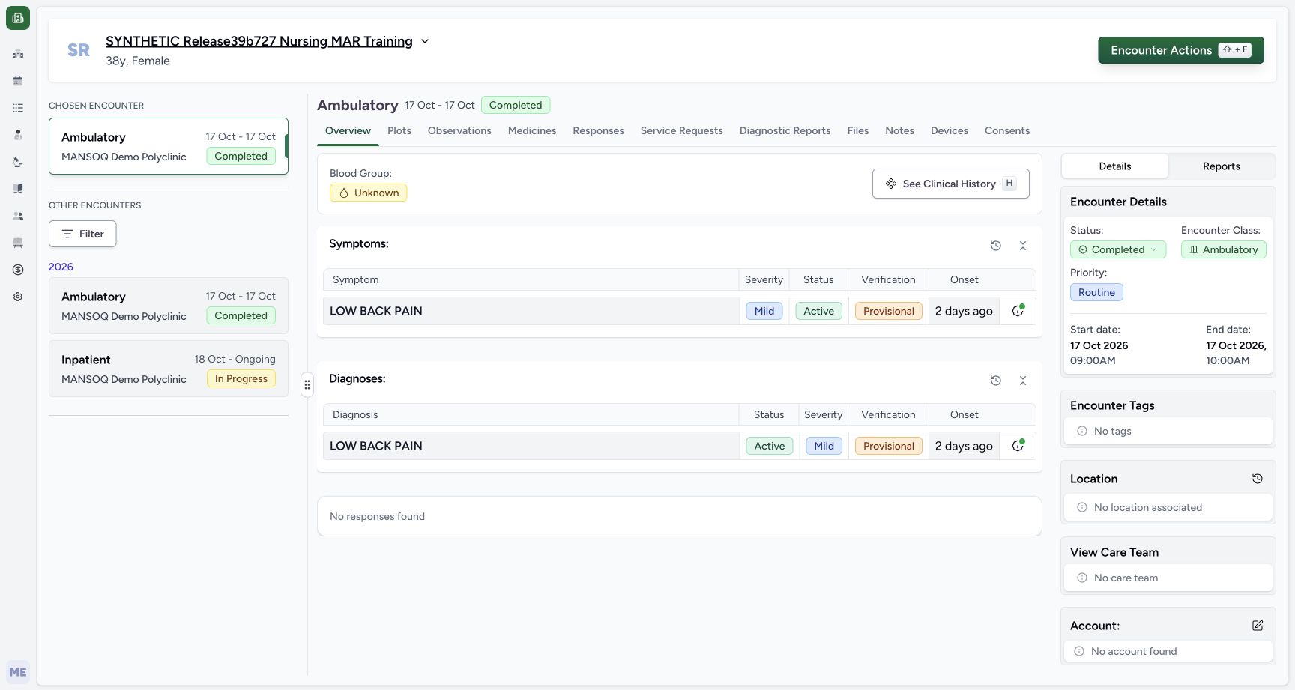Open the patient person icon in sidebar
This screenshot has width=1295, height=690.
coord(18,135)
